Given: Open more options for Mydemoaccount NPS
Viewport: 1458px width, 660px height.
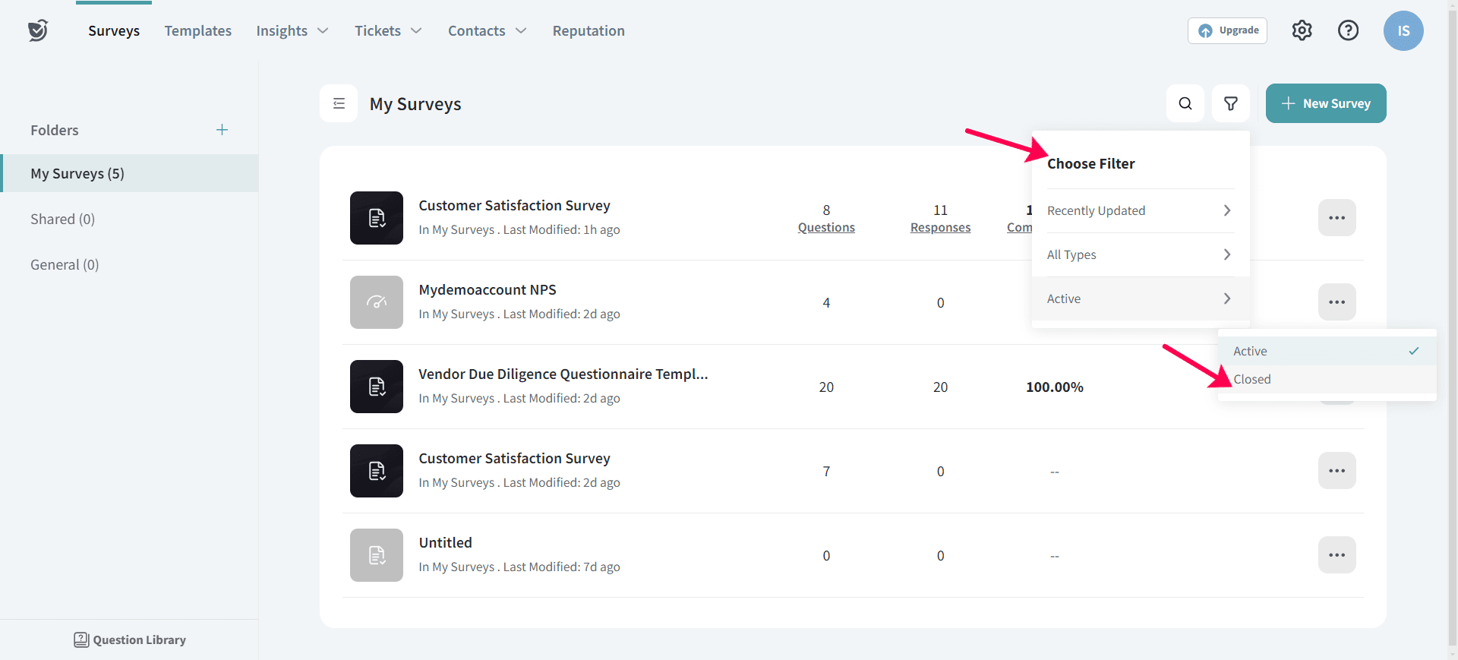Looking at the screenshot, I should pos(1336,302).
